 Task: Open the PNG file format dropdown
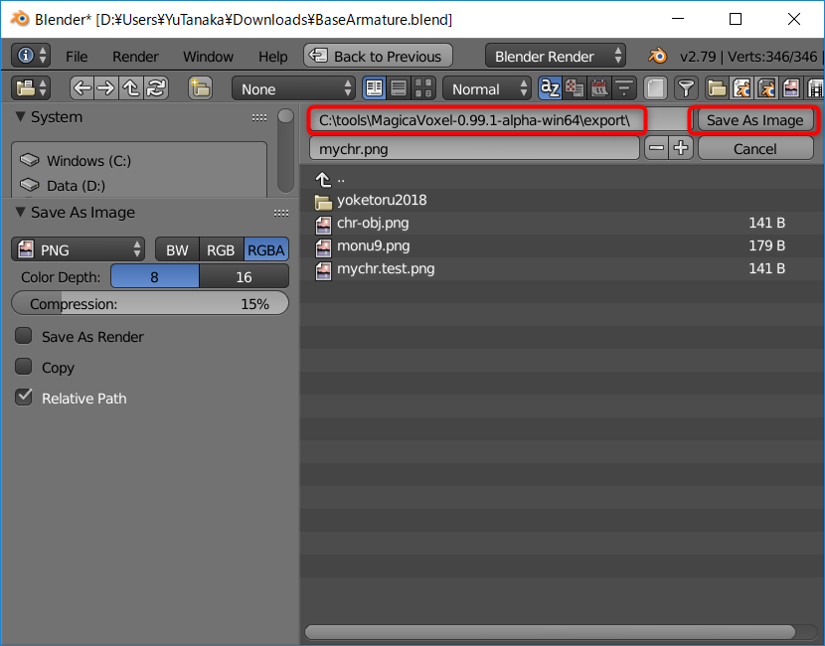click(x=78, y=249)
